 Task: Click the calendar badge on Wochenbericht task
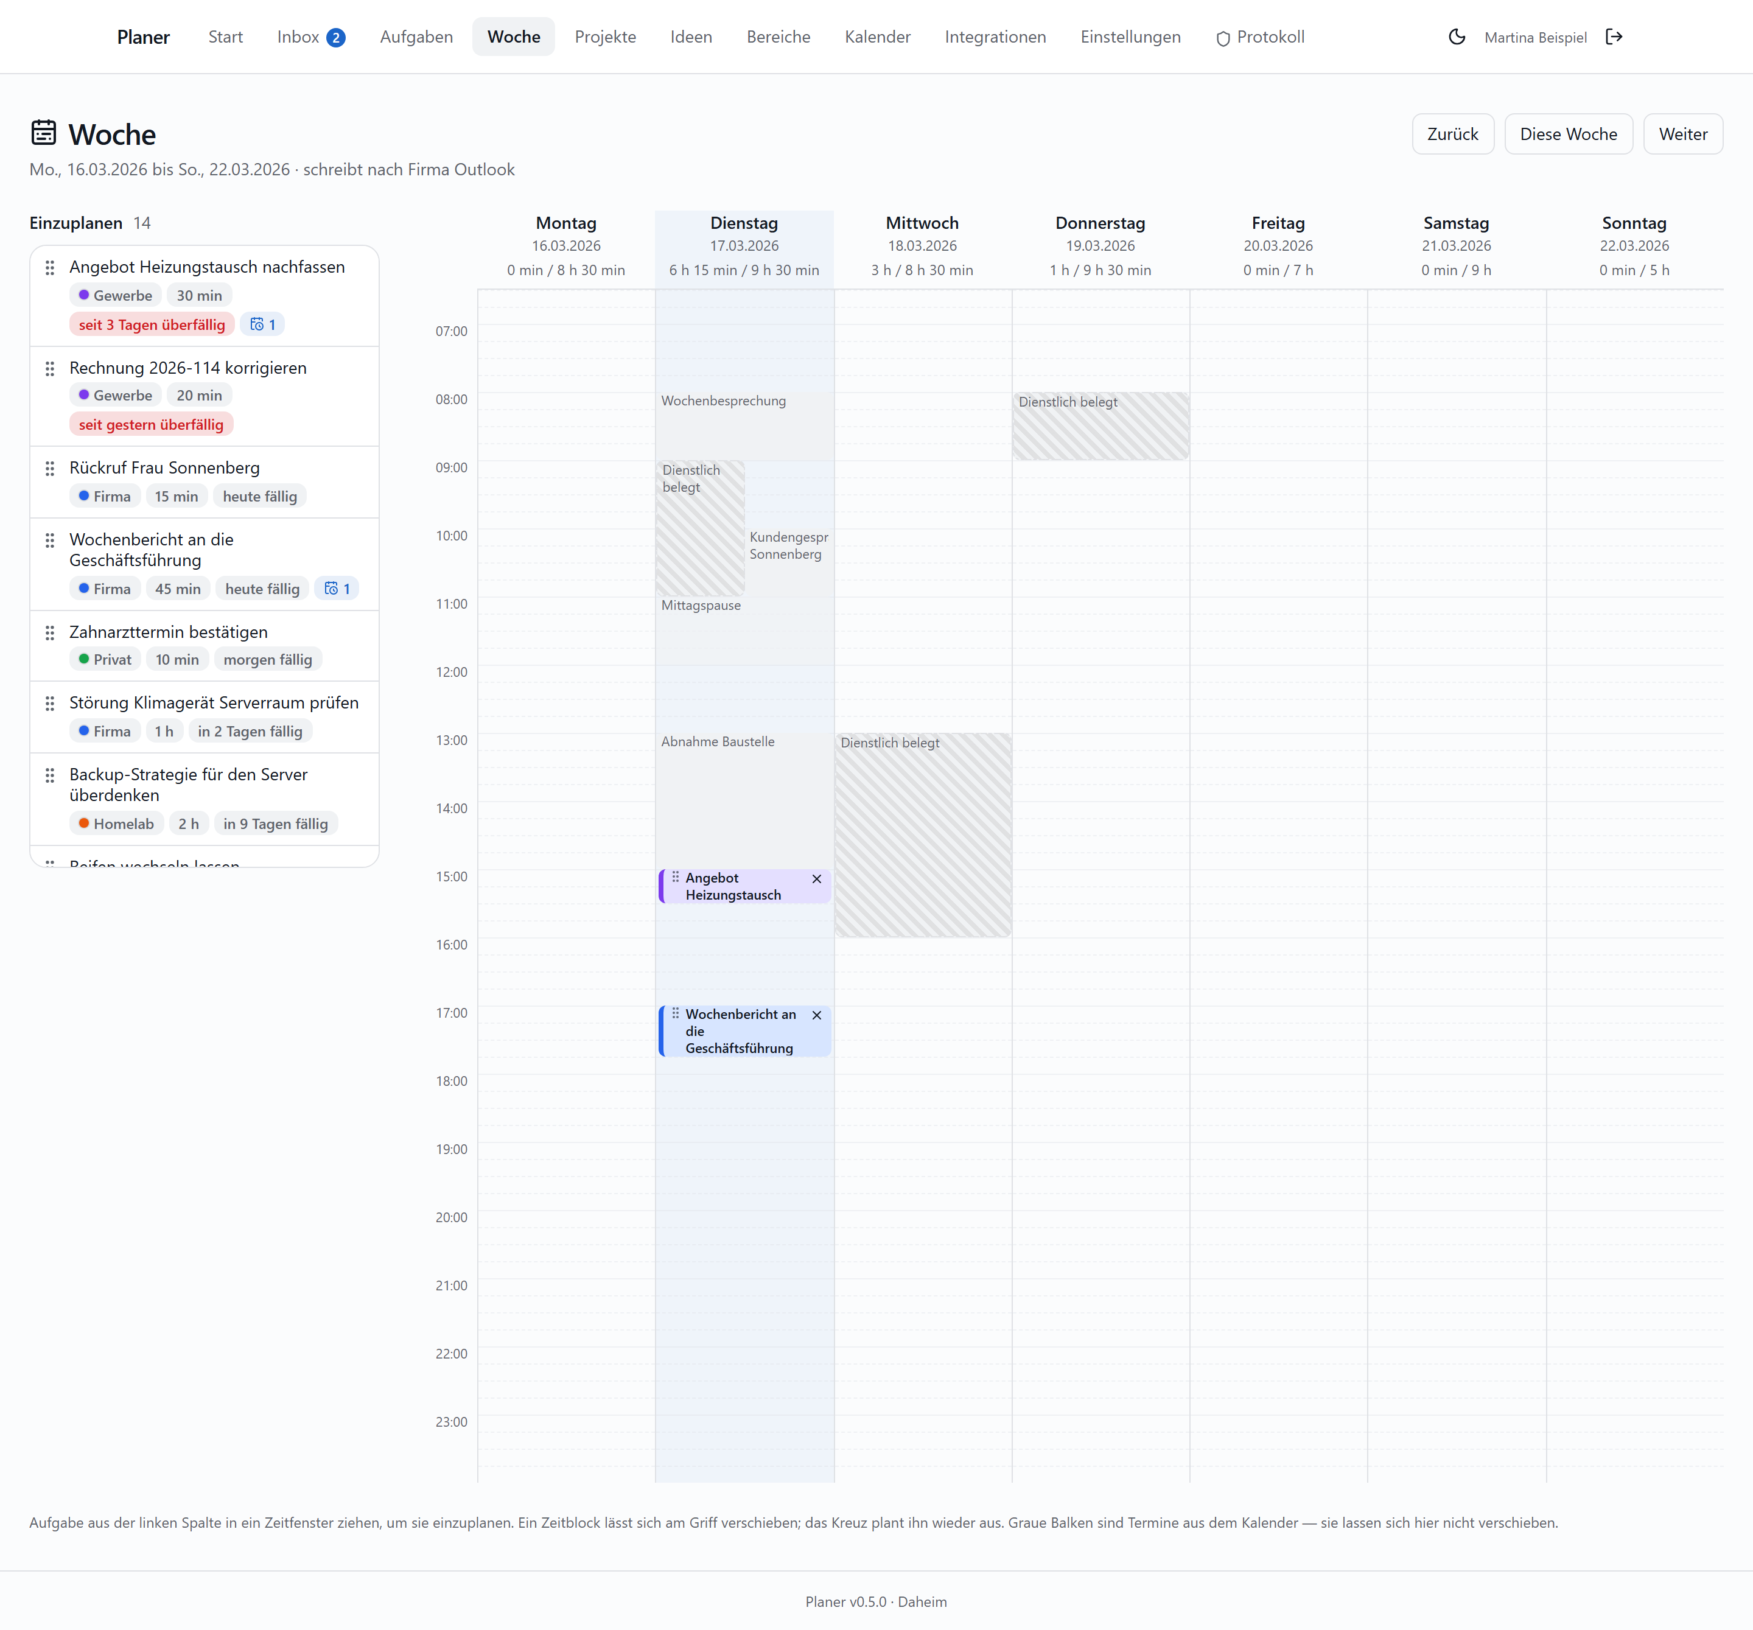337,589
